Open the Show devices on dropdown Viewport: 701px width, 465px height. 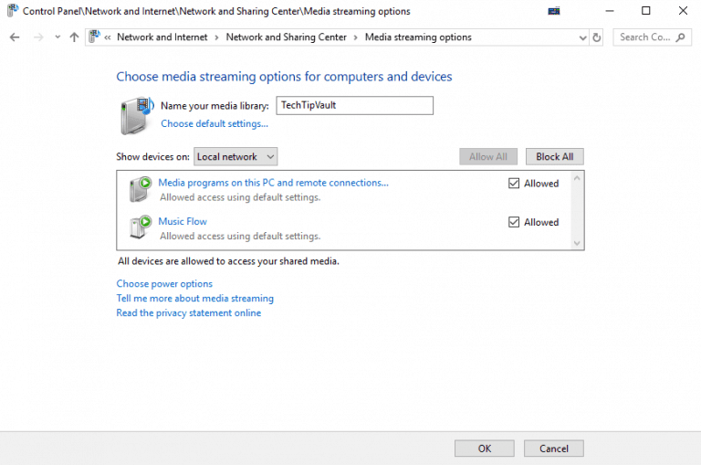[235, 156]
